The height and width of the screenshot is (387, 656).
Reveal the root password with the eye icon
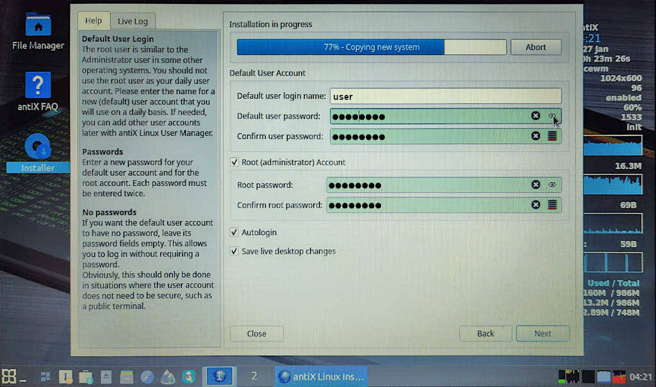tap(552, 185)
